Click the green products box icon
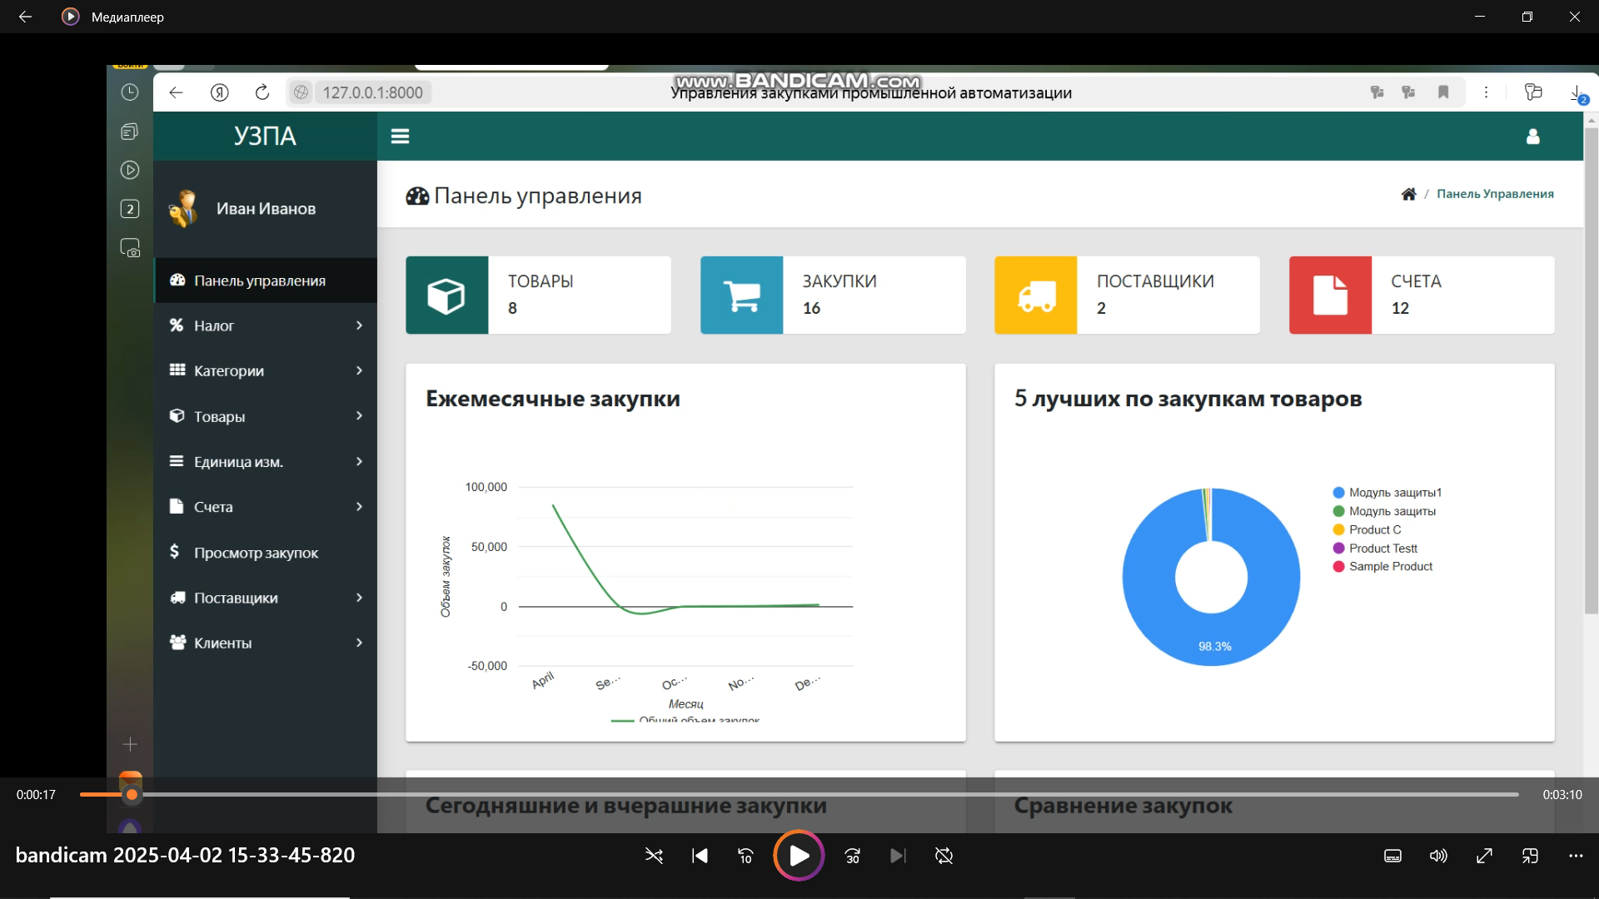This screenshot has height=899, width=1599. coord(446,296)
